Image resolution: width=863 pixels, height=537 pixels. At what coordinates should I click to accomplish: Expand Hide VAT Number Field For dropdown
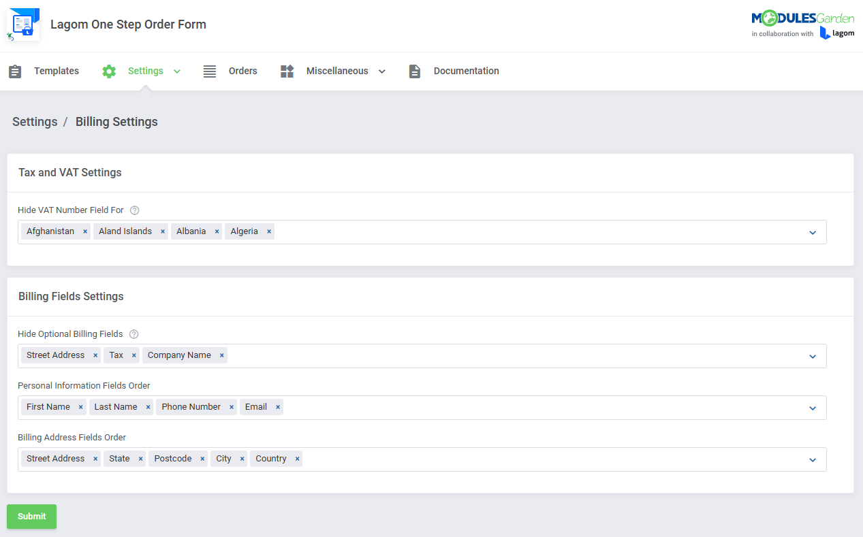pos(813,233)
